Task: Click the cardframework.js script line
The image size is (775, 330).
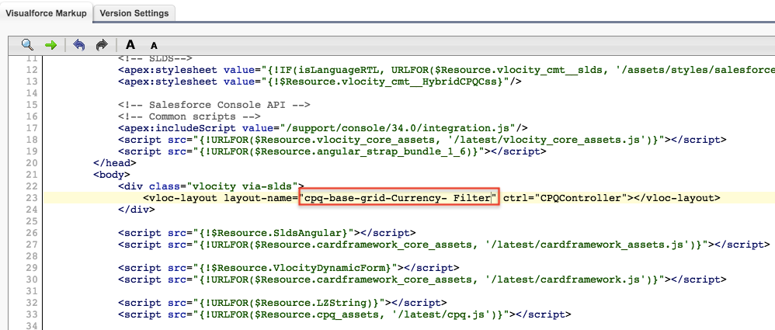Action: coord(422,279)
